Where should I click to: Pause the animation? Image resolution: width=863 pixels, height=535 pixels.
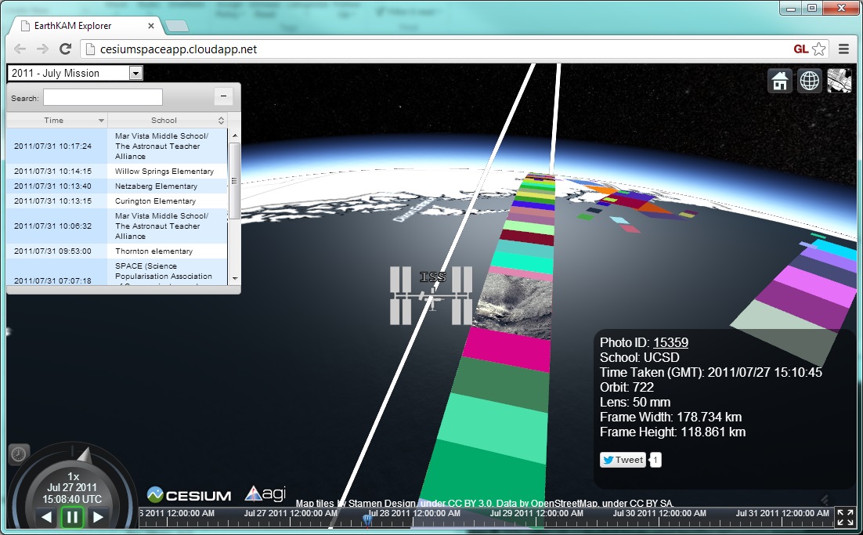(72, 518)
